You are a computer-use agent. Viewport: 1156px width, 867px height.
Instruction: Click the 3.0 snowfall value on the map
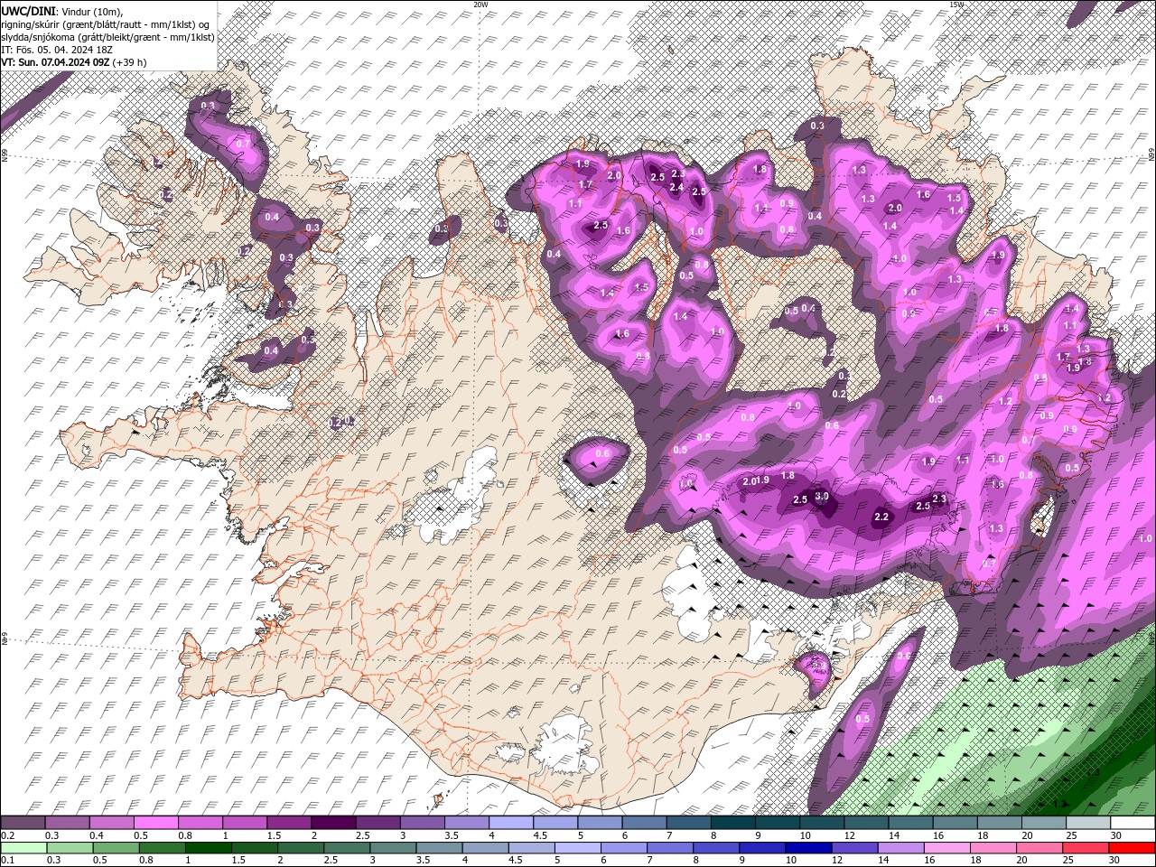[822, 497]
